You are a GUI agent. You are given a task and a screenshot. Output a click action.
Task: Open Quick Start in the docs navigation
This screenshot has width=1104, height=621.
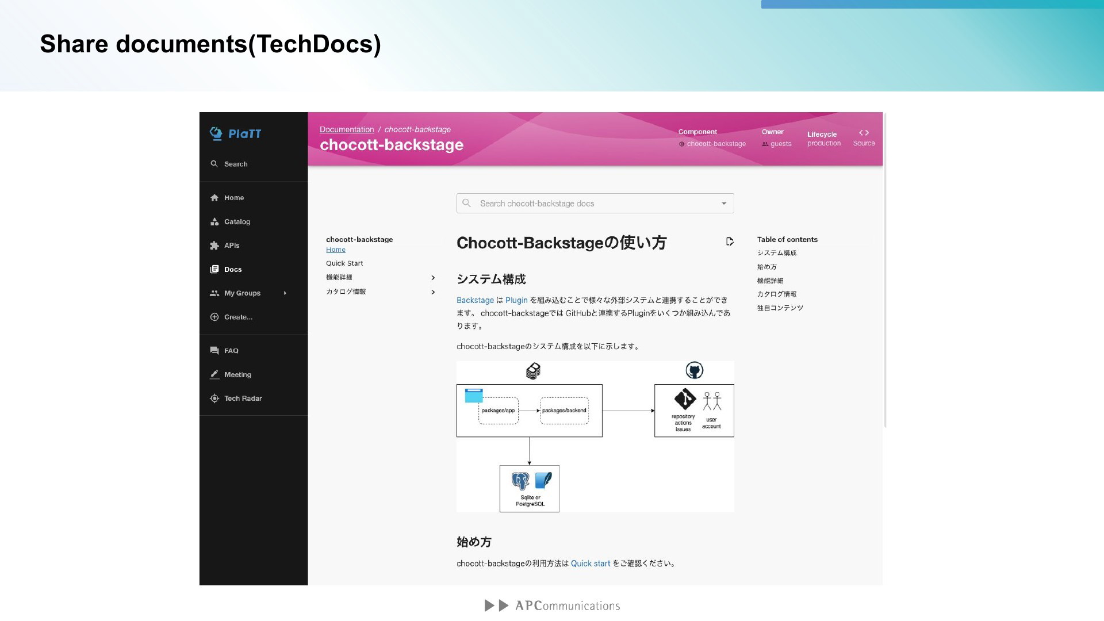click(x=344, y=263)
